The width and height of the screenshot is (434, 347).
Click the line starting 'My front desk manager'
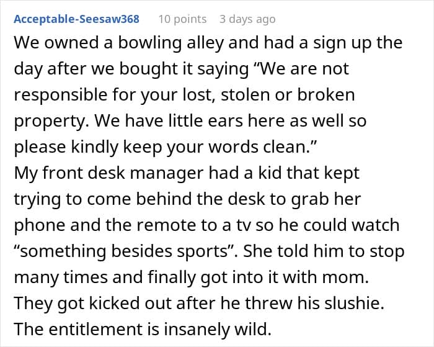187,174
